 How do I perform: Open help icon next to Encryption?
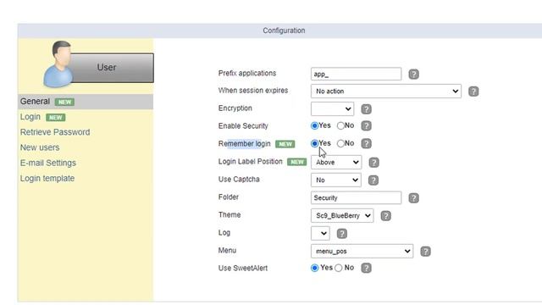click(366, 109)
